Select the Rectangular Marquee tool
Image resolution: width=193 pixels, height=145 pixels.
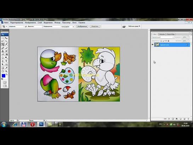pyautogui.click(x=3, y=38)
